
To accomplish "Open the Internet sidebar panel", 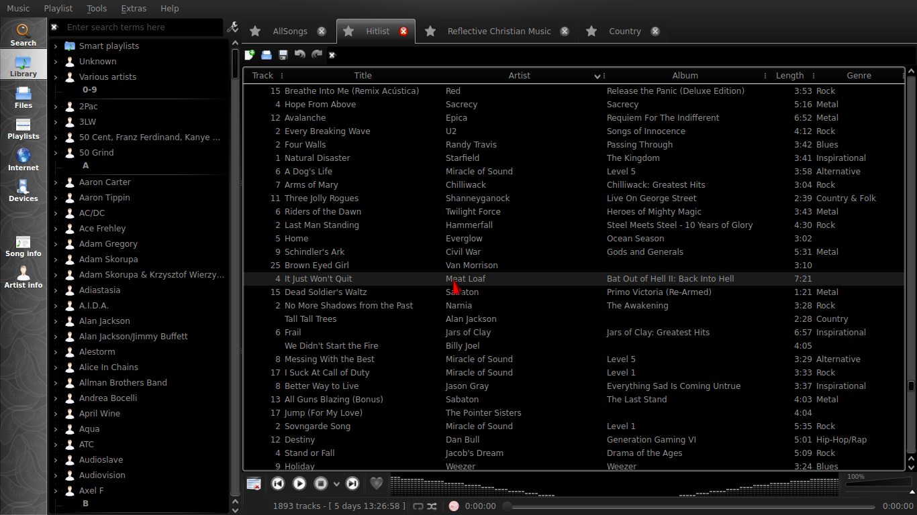I will coord(23,160).
